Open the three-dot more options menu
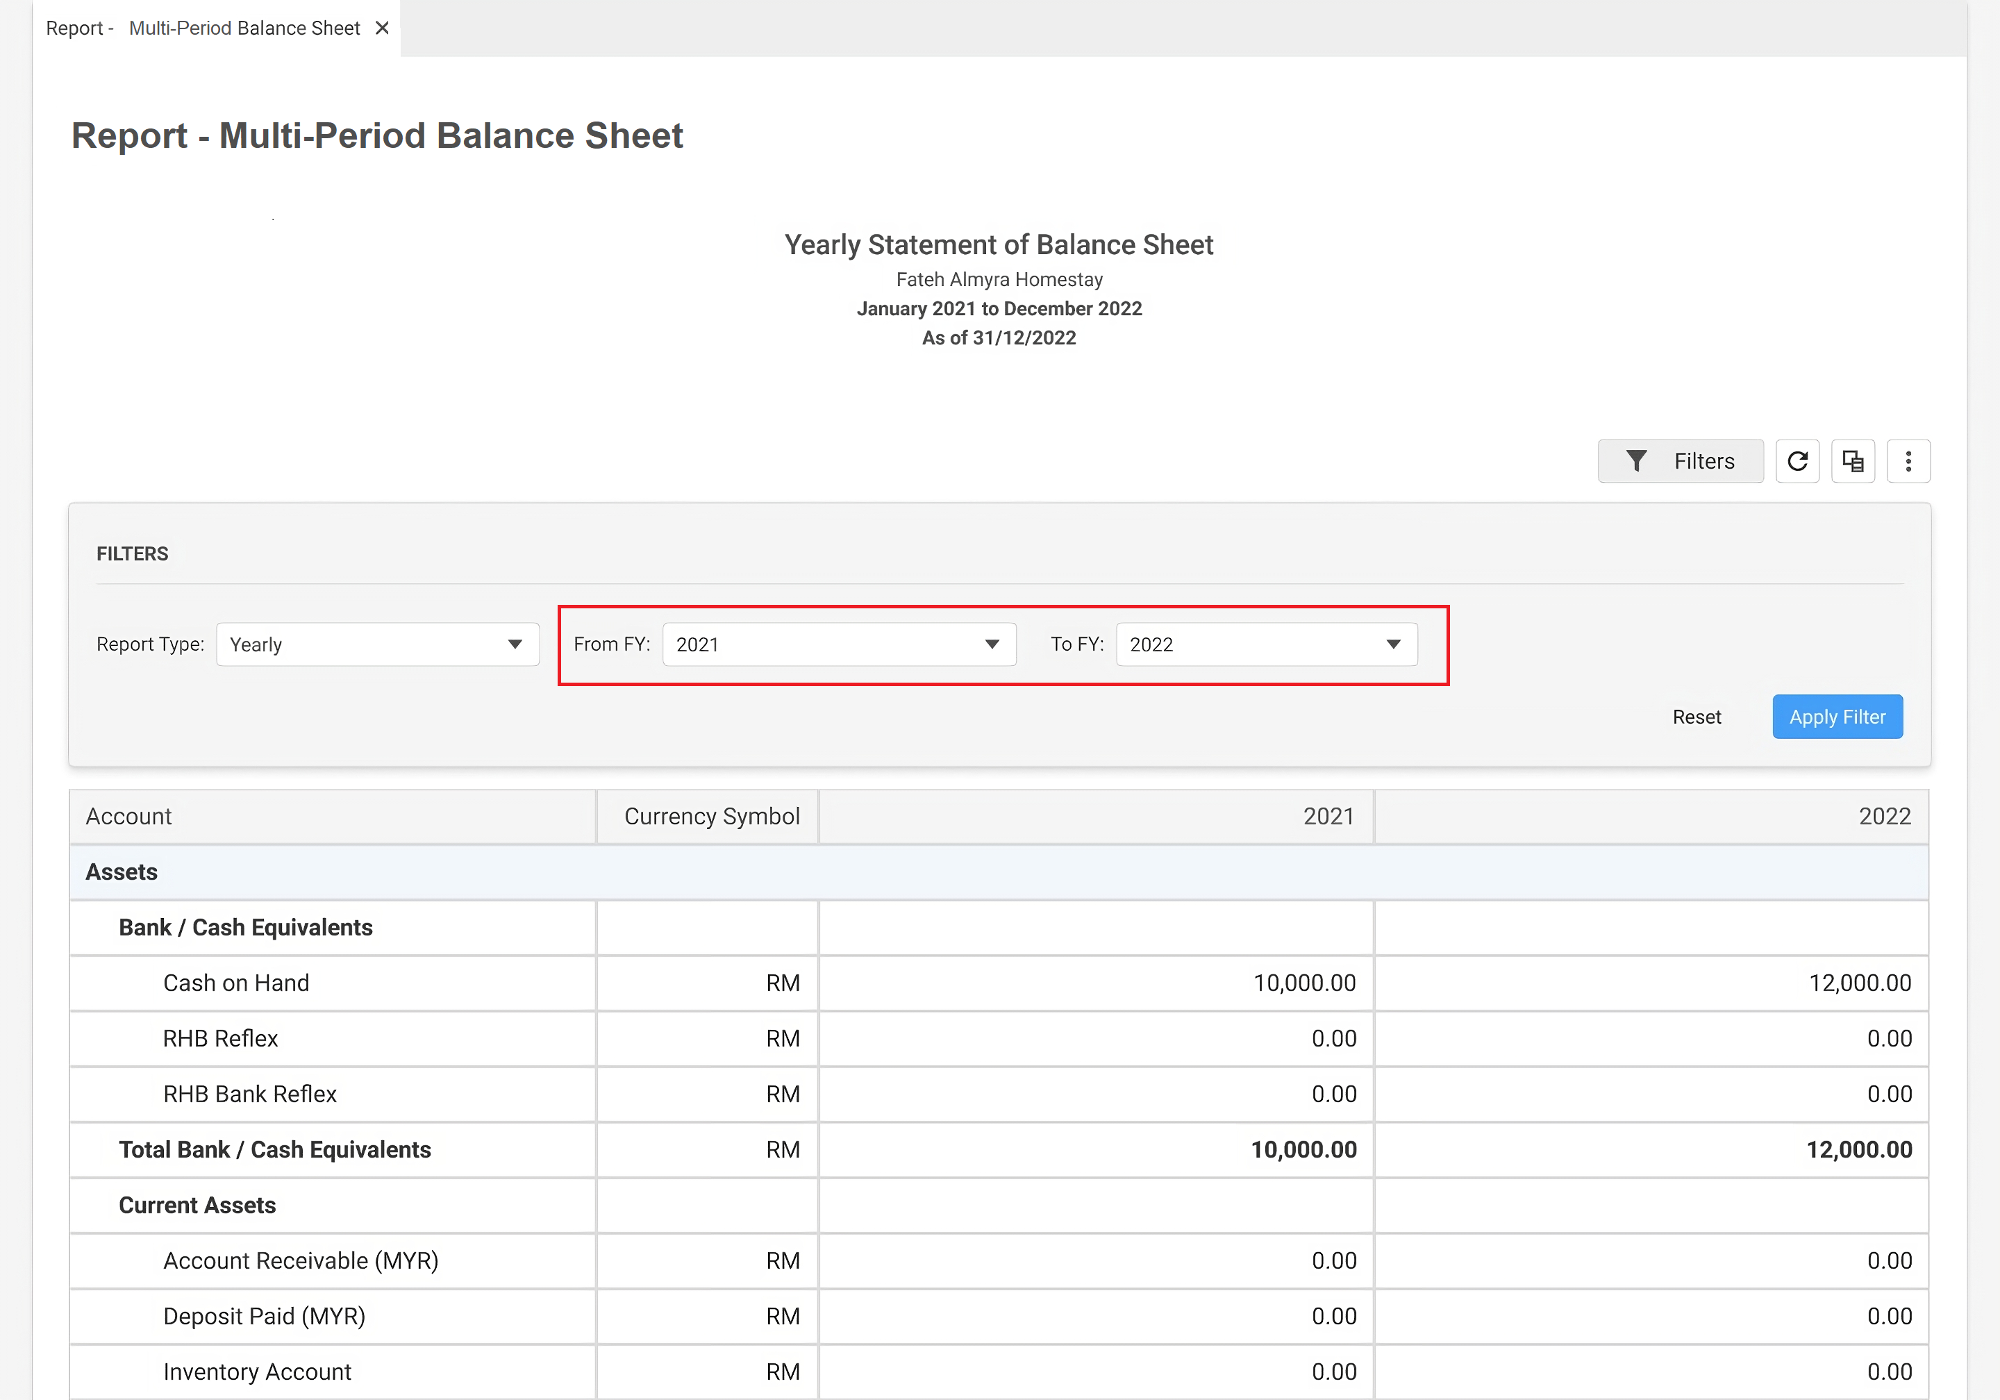 [1908, 461]
